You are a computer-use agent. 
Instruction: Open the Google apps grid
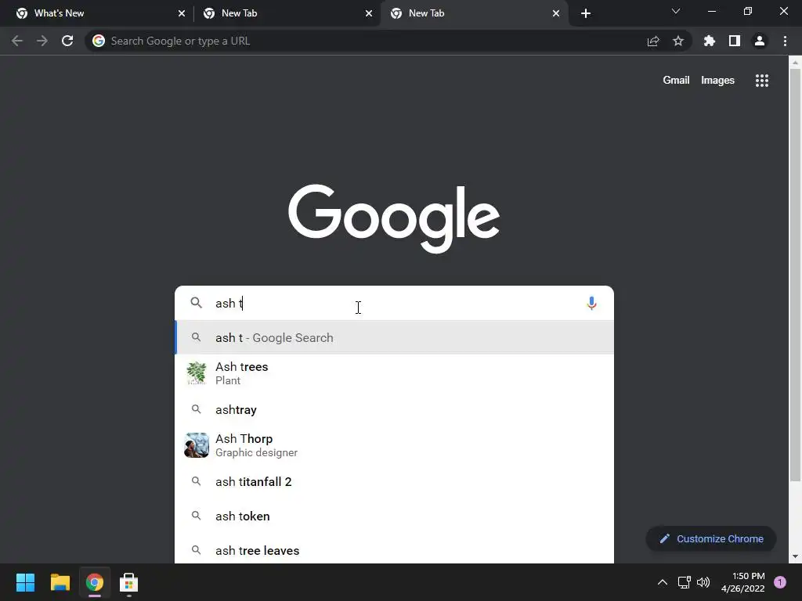762,81
